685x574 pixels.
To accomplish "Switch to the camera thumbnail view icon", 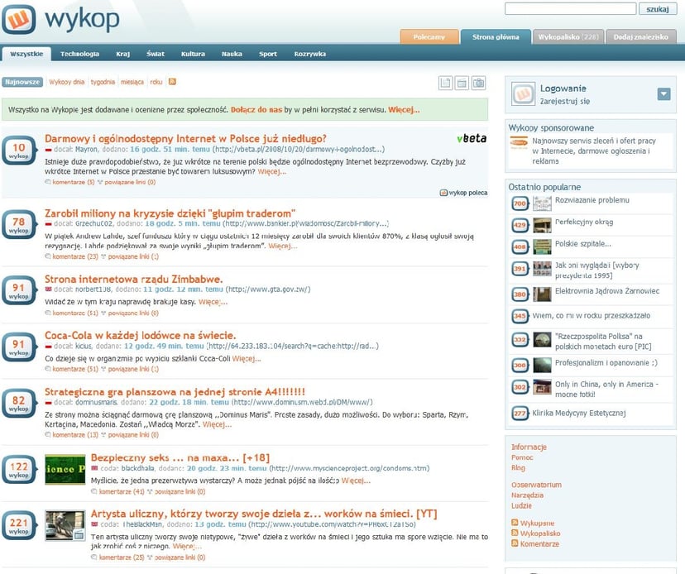I will [x=478, y=83].
